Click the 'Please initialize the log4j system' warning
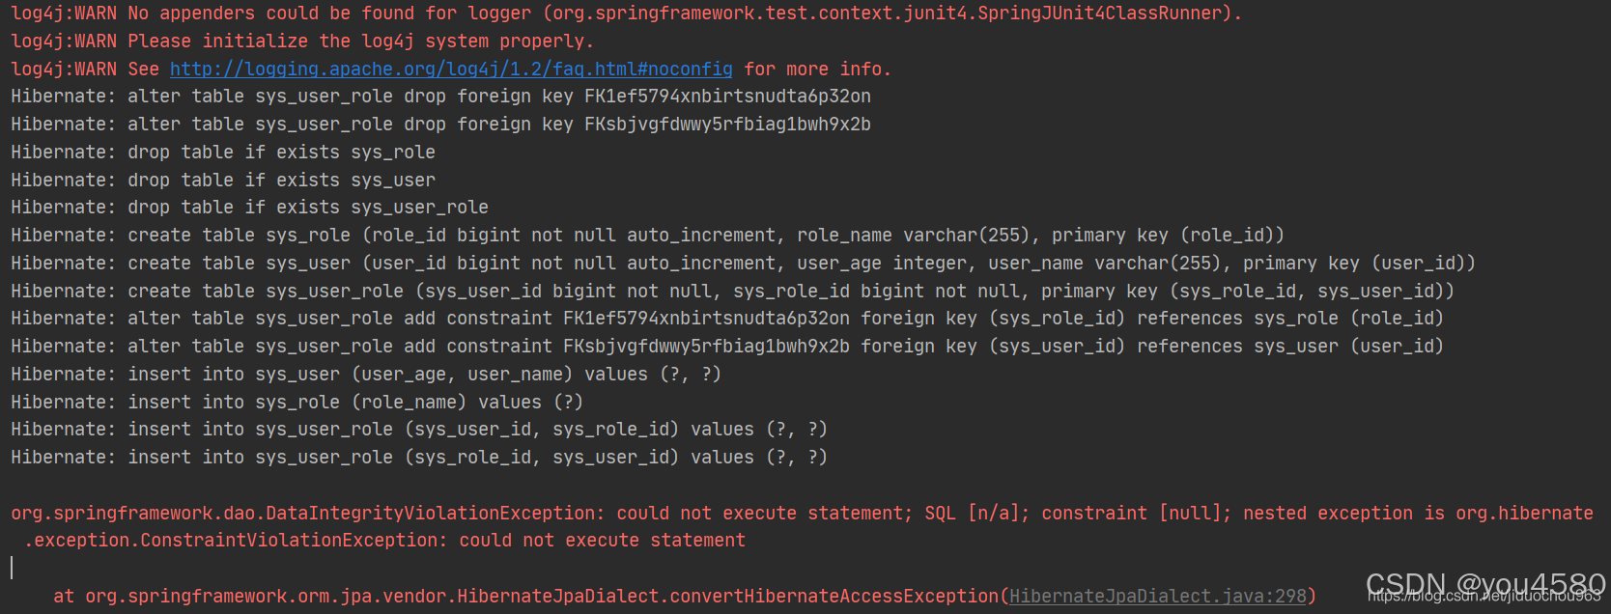The height and width of the screenshot is (614, 1611). [x=302, y=42]
